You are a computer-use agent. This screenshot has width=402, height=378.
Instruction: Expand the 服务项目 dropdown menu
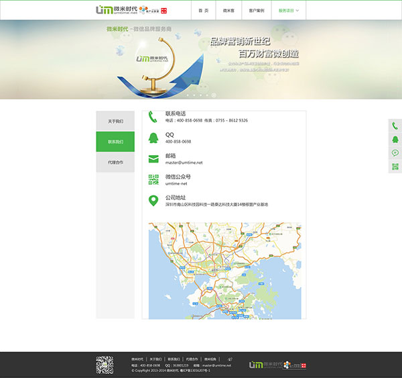(289, 11)
